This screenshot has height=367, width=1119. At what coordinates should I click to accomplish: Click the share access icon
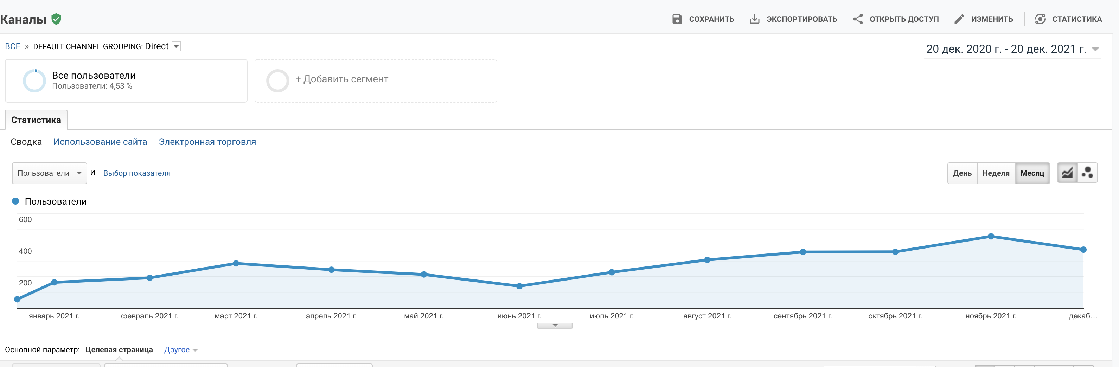tap(858, 19)
